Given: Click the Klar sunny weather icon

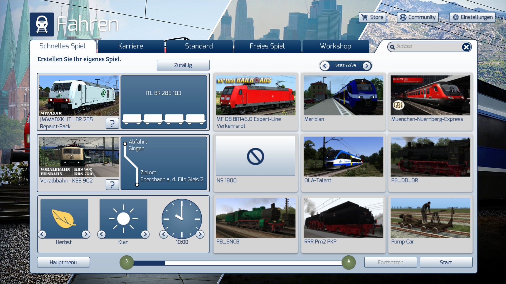Looking at the screenshot, I should tap(123, 218).
